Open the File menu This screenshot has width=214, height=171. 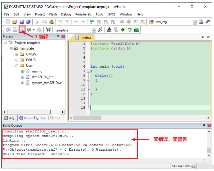tap(7, 14)
